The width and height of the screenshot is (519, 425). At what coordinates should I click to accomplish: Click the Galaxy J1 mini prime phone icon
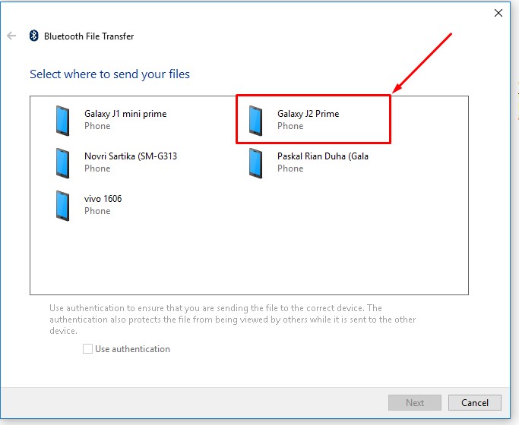pyautogui.click(x=62, y=121)
